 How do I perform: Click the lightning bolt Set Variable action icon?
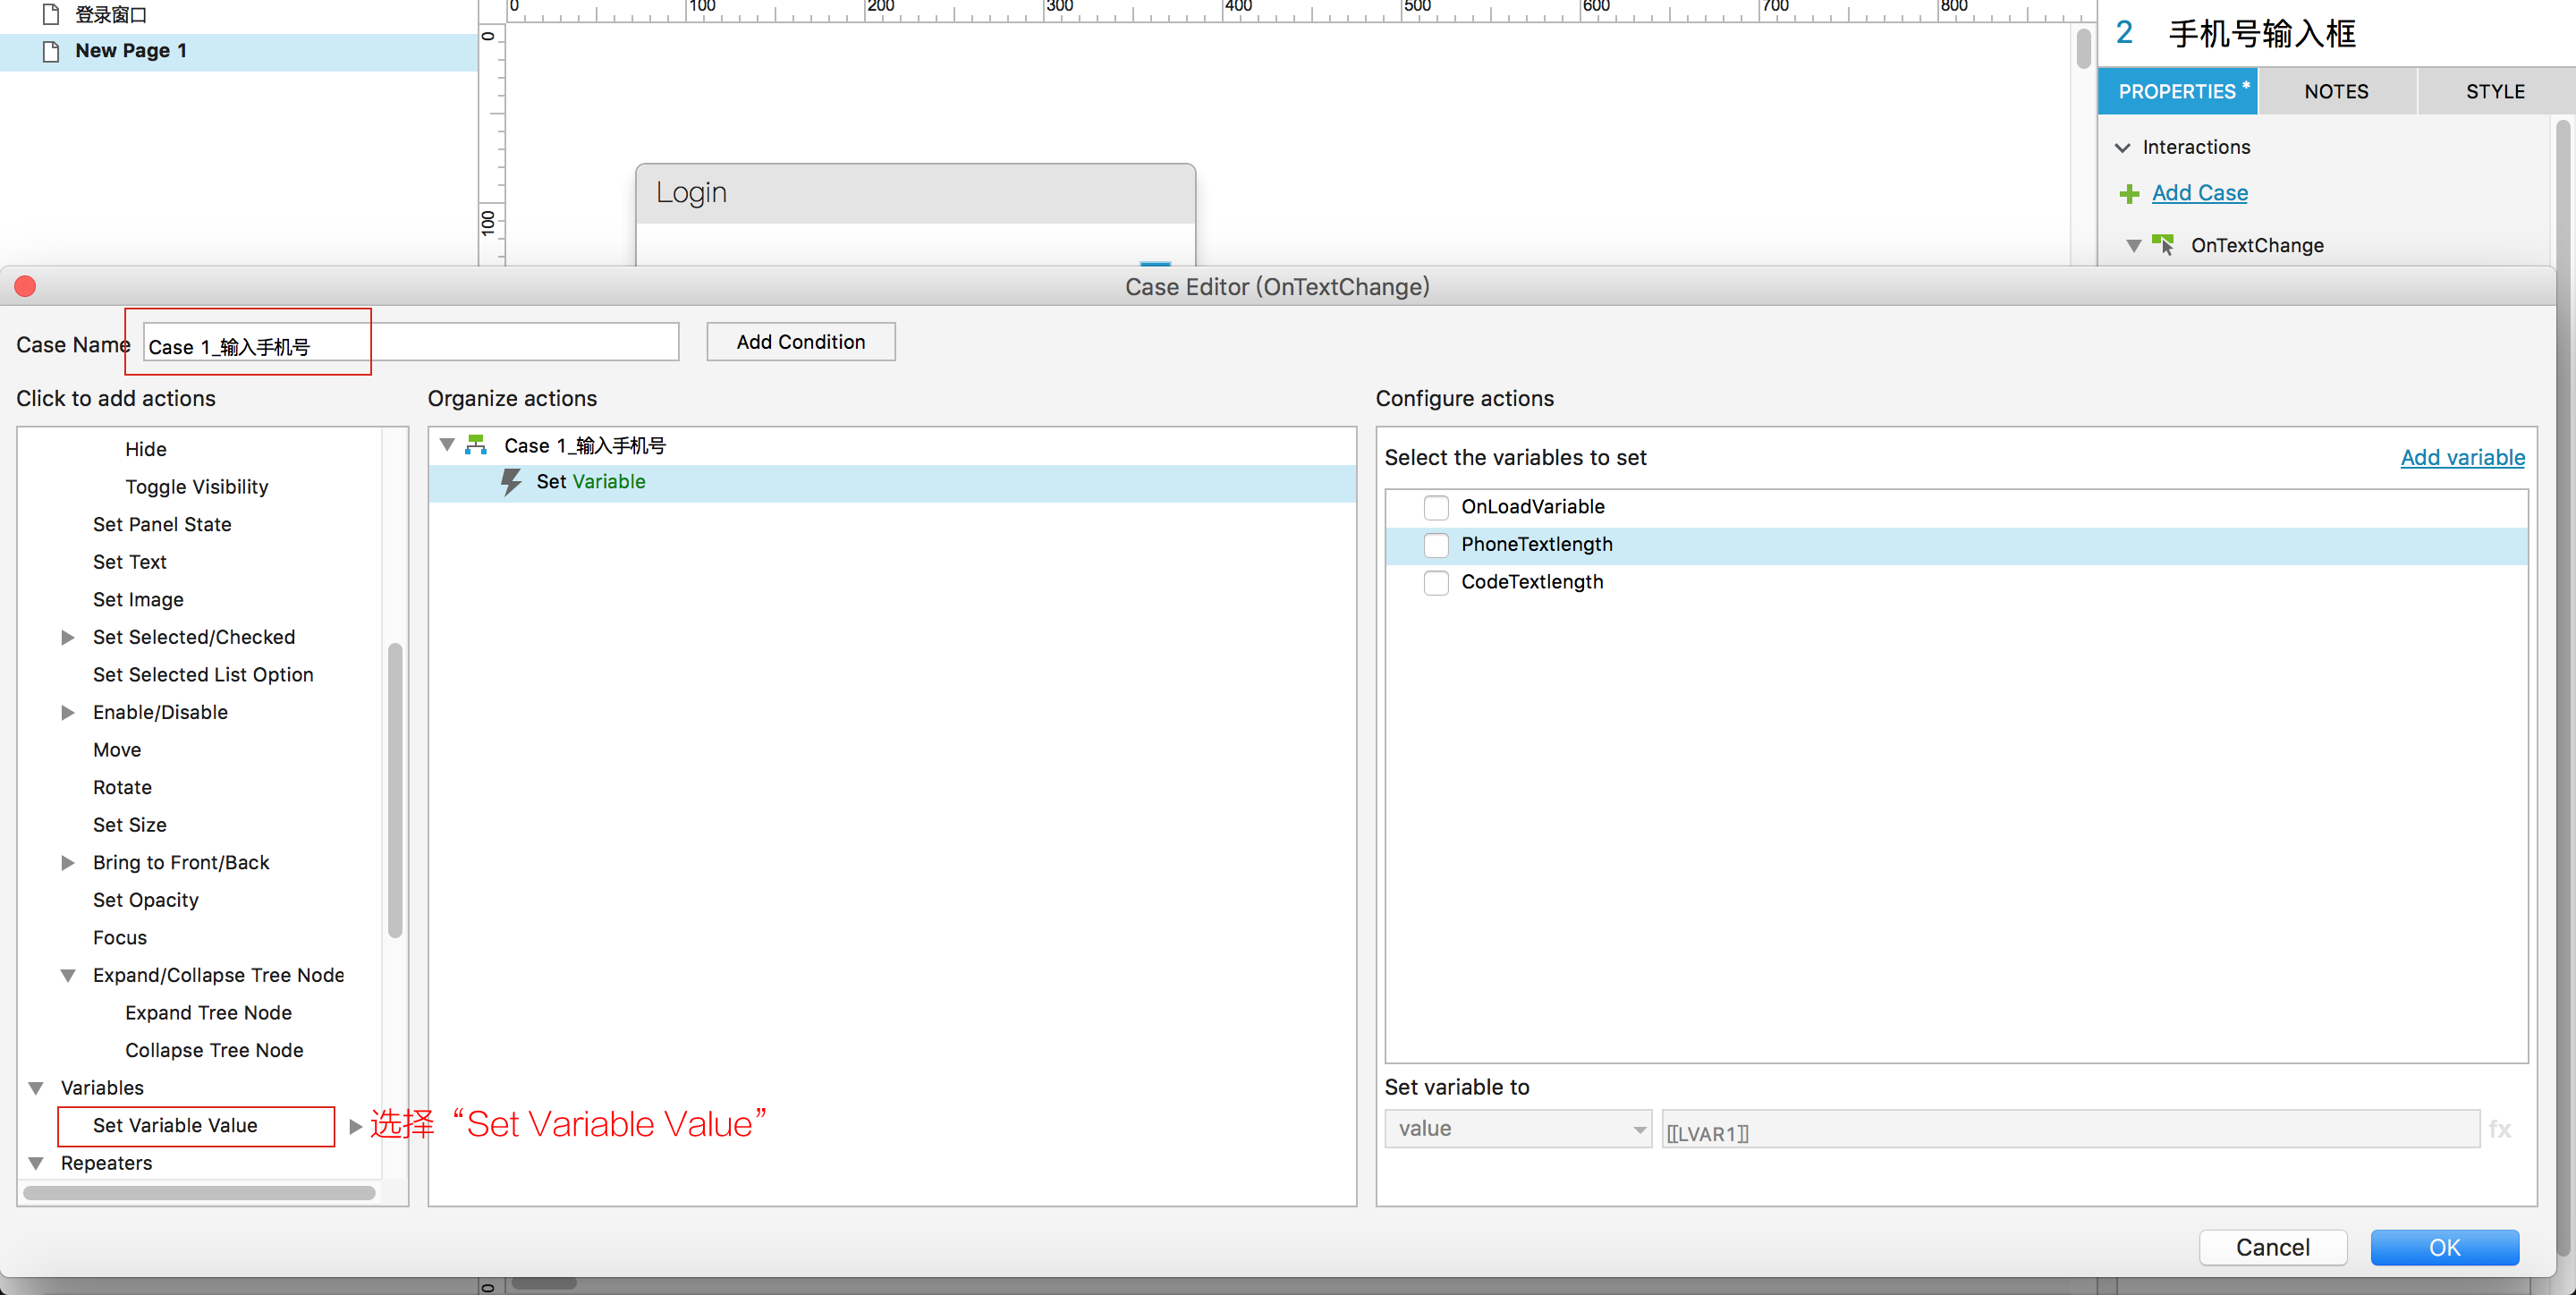click(511, 483)
